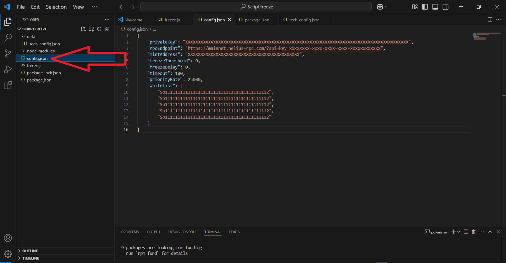Screen dimensions: 506x263
Task: Toggle secondary side bar visibility
Action: (x=445, y=7)
